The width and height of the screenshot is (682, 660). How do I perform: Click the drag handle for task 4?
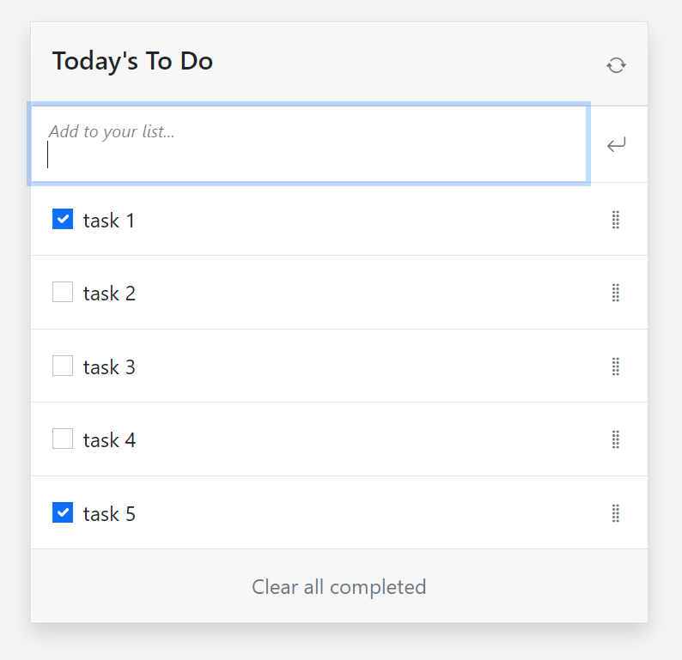615,439
